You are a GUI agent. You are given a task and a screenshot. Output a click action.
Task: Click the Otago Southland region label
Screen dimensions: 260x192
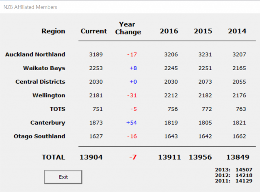pyautogui.click(x=39, y=136)
